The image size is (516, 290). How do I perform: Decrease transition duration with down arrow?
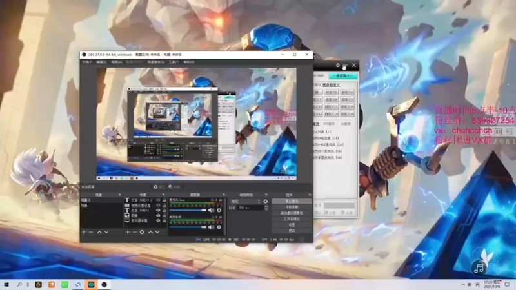266,209
